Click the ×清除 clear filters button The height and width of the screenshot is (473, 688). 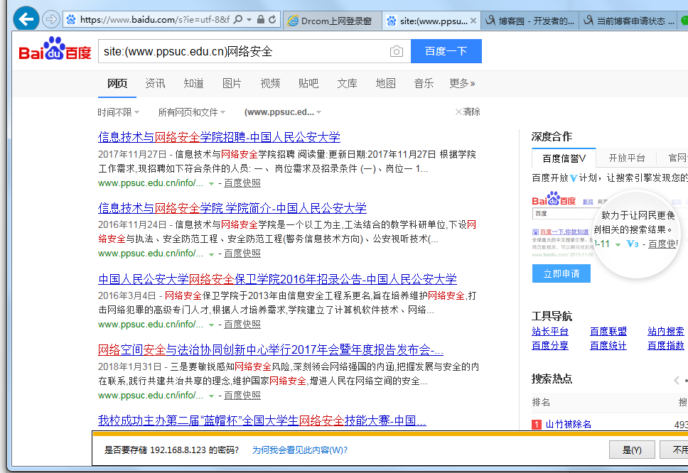[x=468, y=112]
